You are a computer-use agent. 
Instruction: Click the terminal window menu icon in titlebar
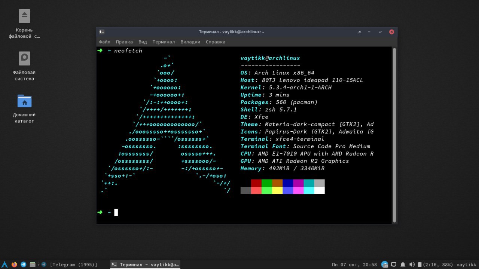(102, 32)
